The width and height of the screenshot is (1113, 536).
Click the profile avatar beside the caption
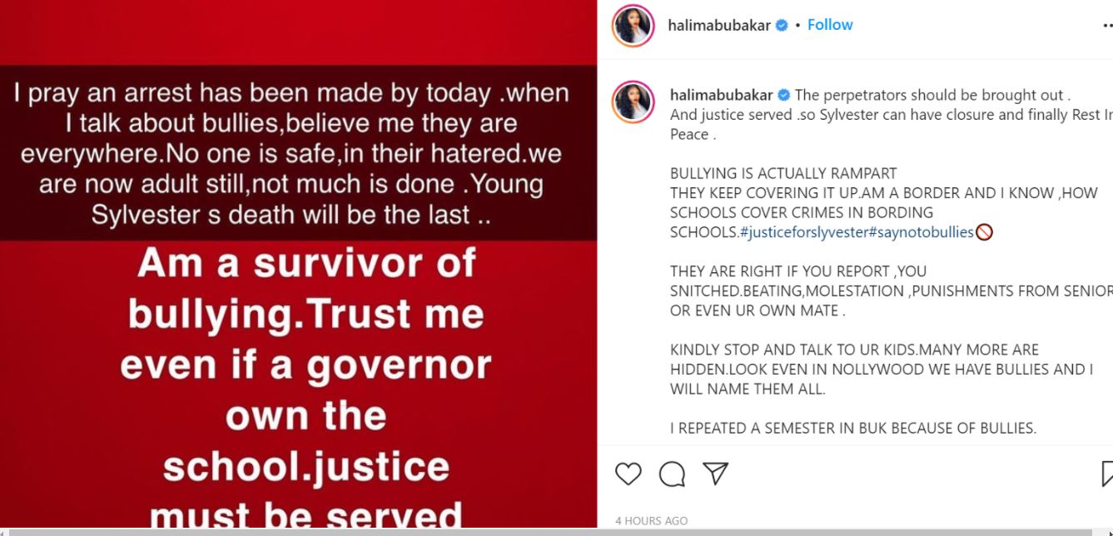click(x=633, y=102)
